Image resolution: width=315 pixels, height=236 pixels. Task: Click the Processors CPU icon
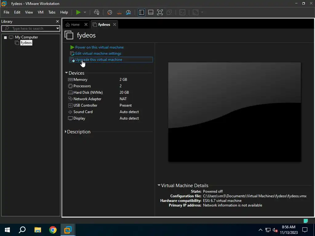[70, 86]
